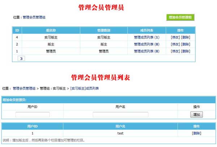The width and height of the screenshot is (217, 147).
Task: Click 删除 for the 版主 group (ID 2)
Action: point(186,44)
